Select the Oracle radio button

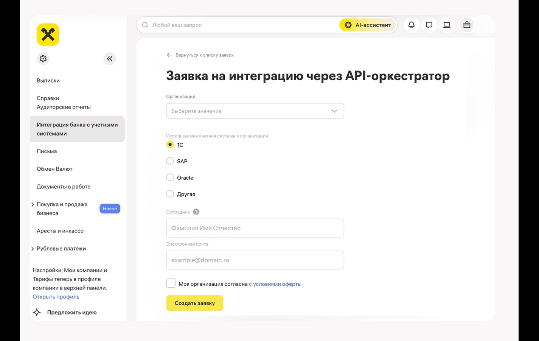(170, 178)
